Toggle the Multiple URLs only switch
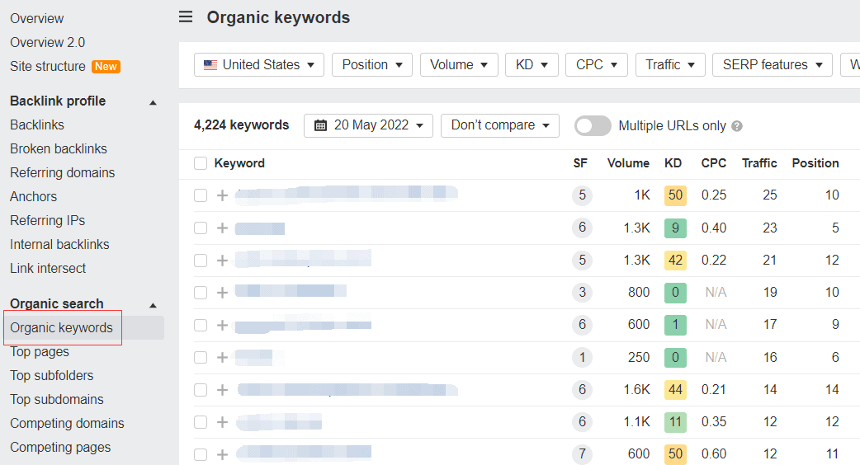 (593, 125)
